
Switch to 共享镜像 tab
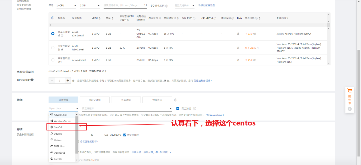pyautogui.click(x=126, y=100)
